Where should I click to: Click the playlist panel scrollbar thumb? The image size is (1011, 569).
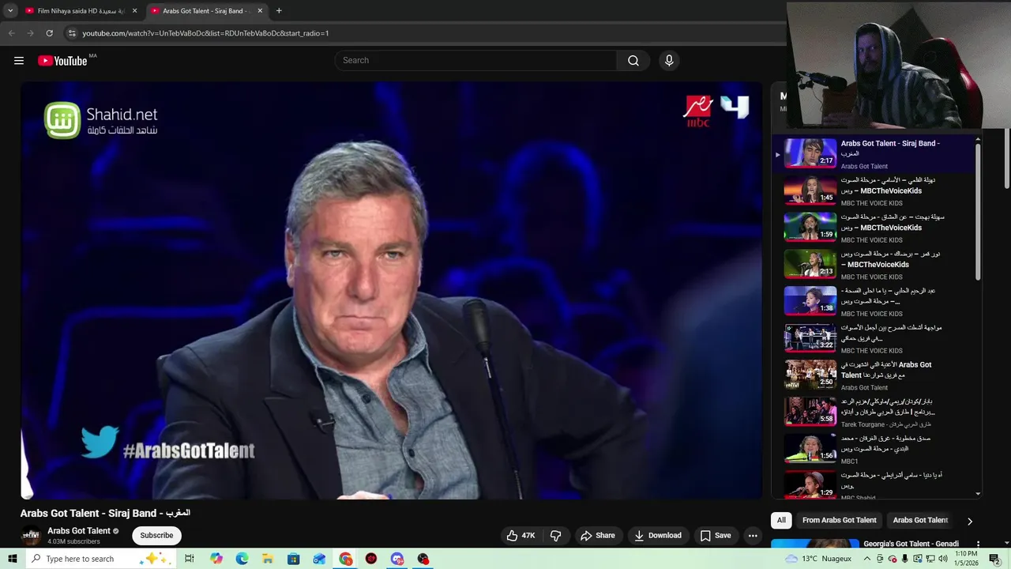pos(978,212)
